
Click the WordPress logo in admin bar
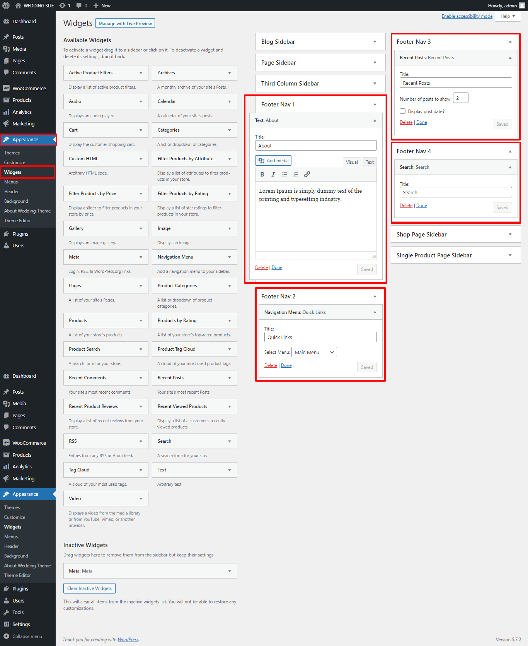point(6,5)
